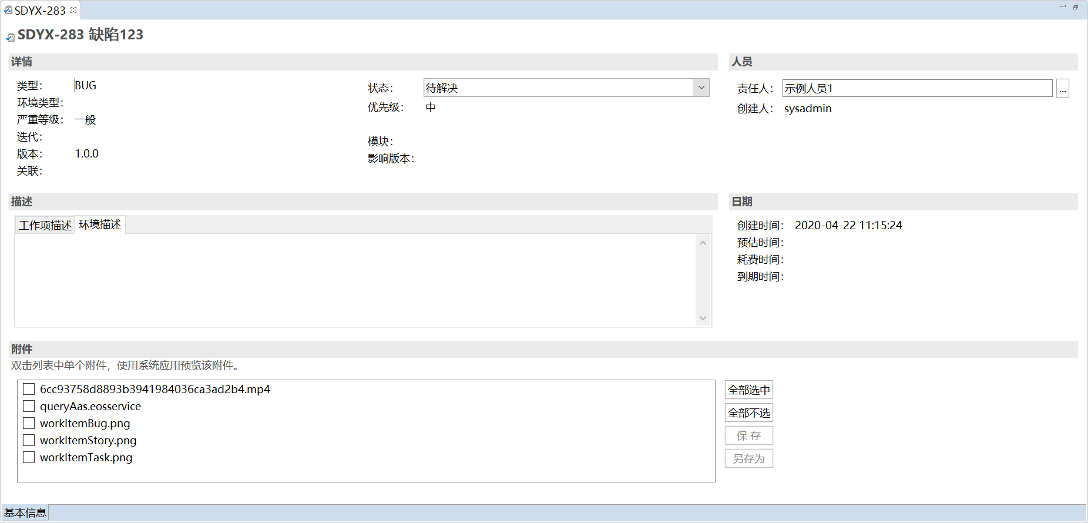
Task: Close the SDYX-283 editor tab
Action: pos(73,10)
